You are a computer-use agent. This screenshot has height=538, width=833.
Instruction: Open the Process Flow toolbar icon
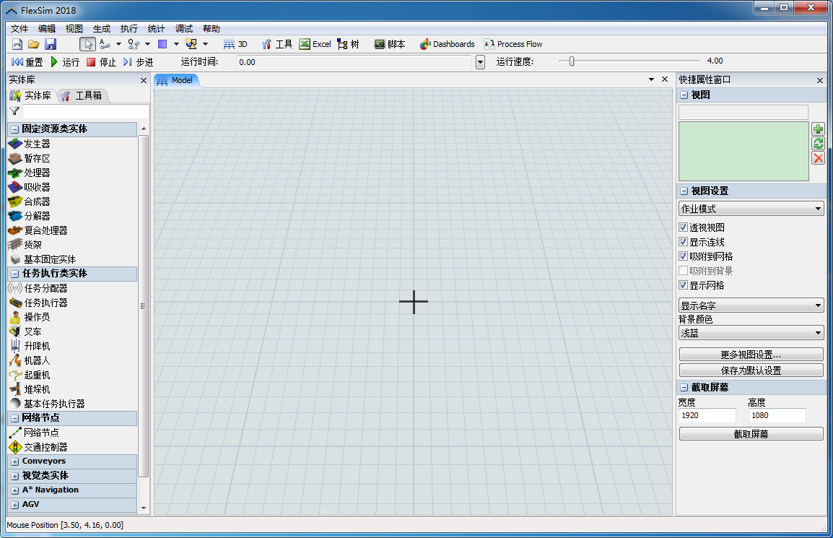(489, 44)
